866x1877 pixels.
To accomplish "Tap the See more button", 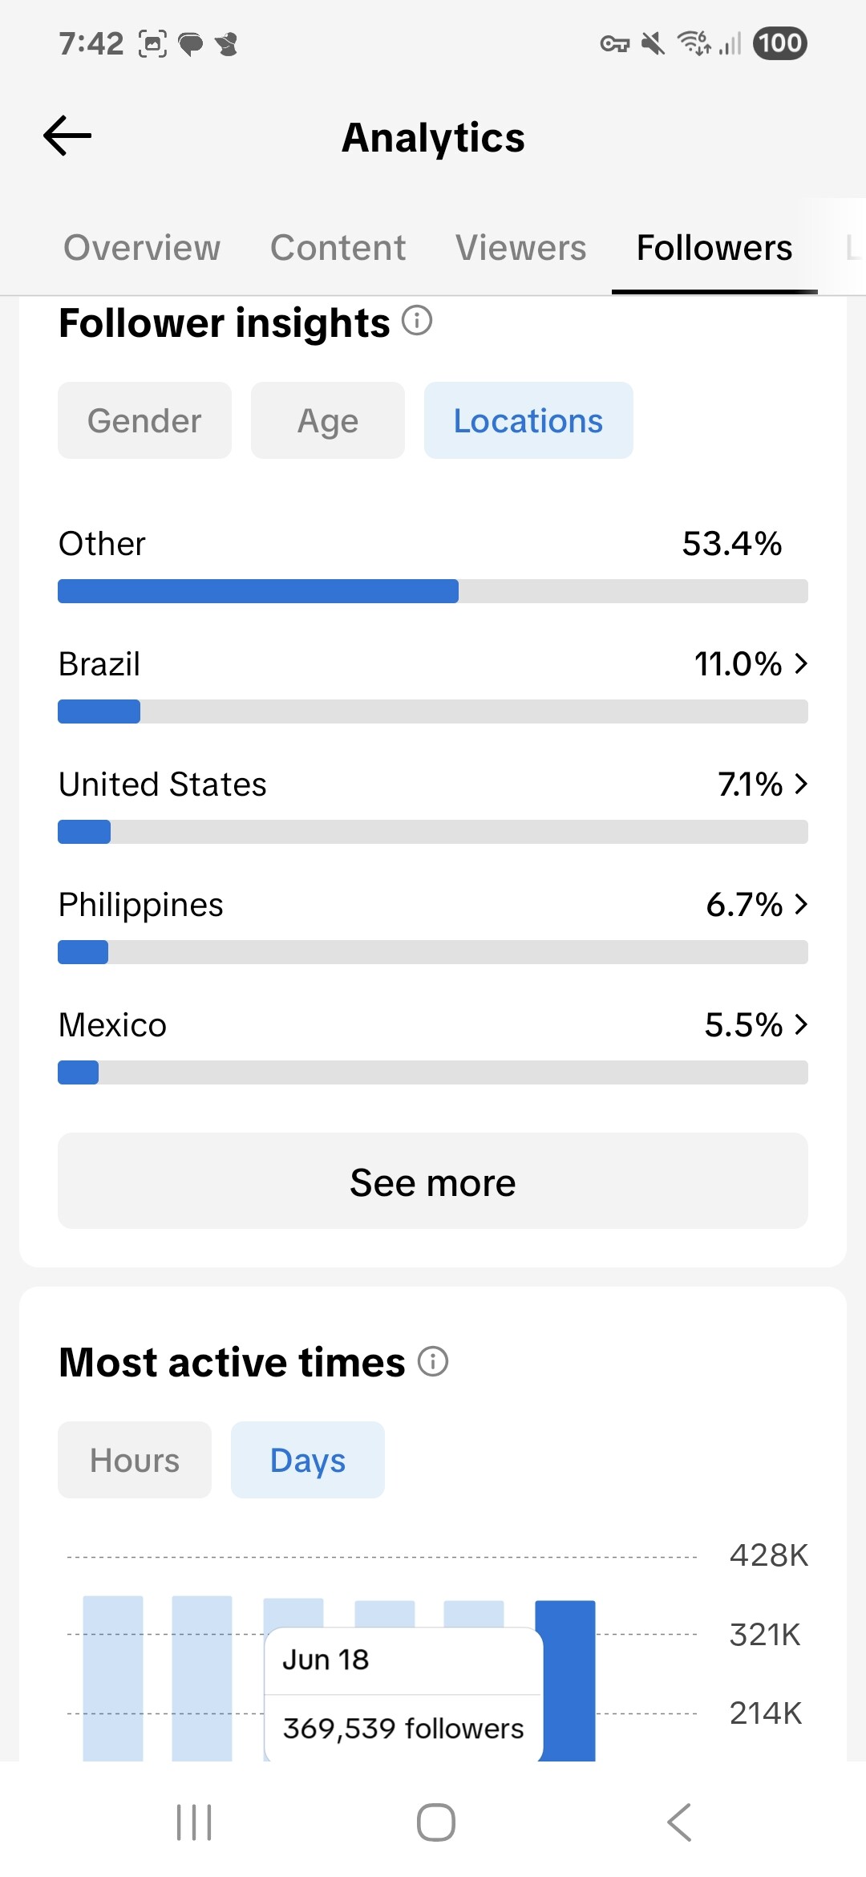I will (433, 1181).
